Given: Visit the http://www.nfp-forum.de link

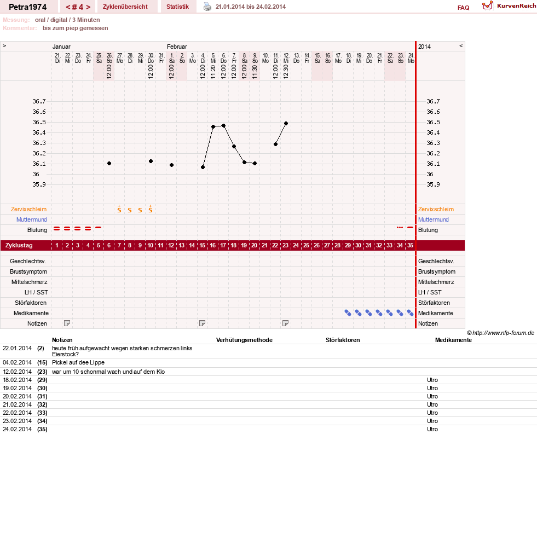Looking at the screenshot, I should pos(503,333).
